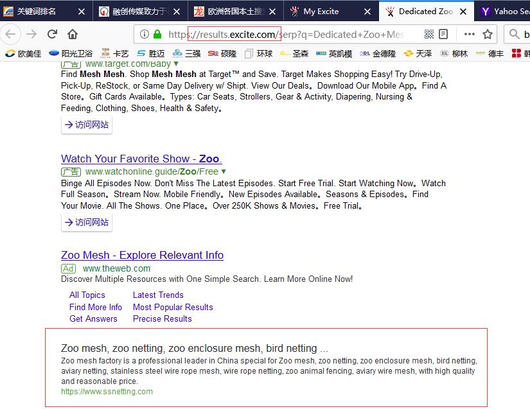Click the QR code icon in address bar
Image resolution: width=530 pixels, height=409 pixels.
coord(429,34)
